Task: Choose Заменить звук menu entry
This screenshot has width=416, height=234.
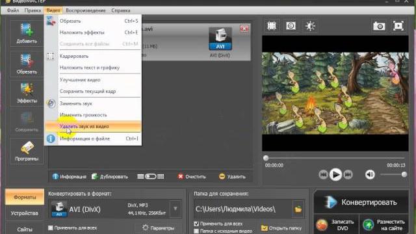Action: tap(93, 103)
